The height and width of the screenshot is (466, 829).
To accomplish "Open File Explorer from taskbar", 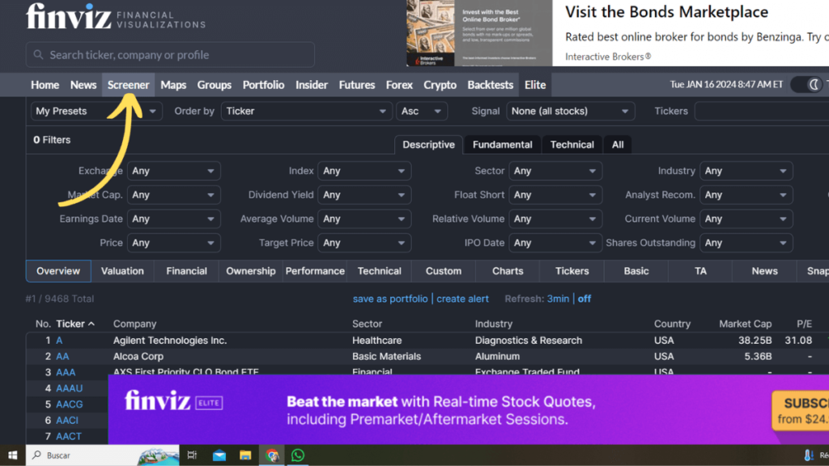I will tap(245, 455).
